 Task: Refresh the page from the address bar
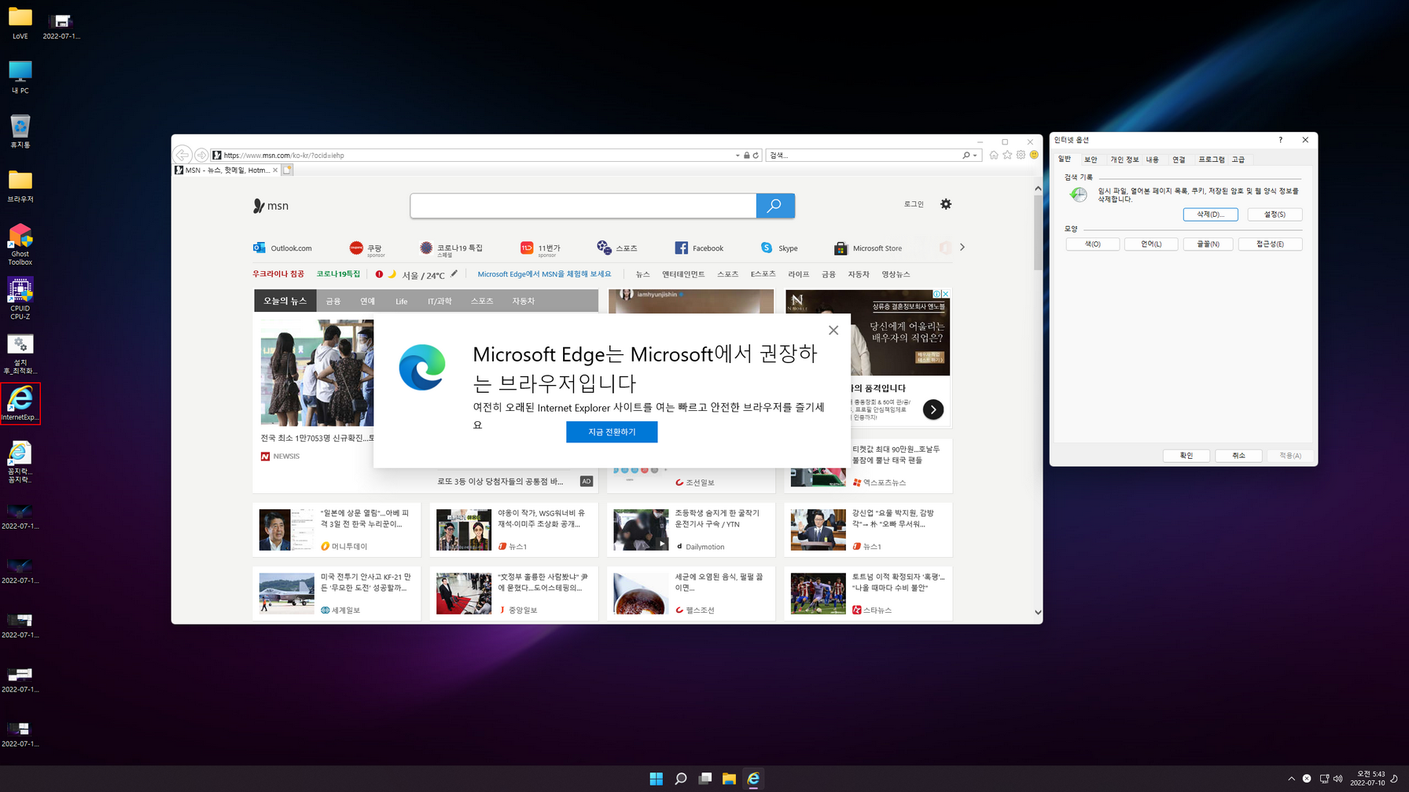pos(756,156)
